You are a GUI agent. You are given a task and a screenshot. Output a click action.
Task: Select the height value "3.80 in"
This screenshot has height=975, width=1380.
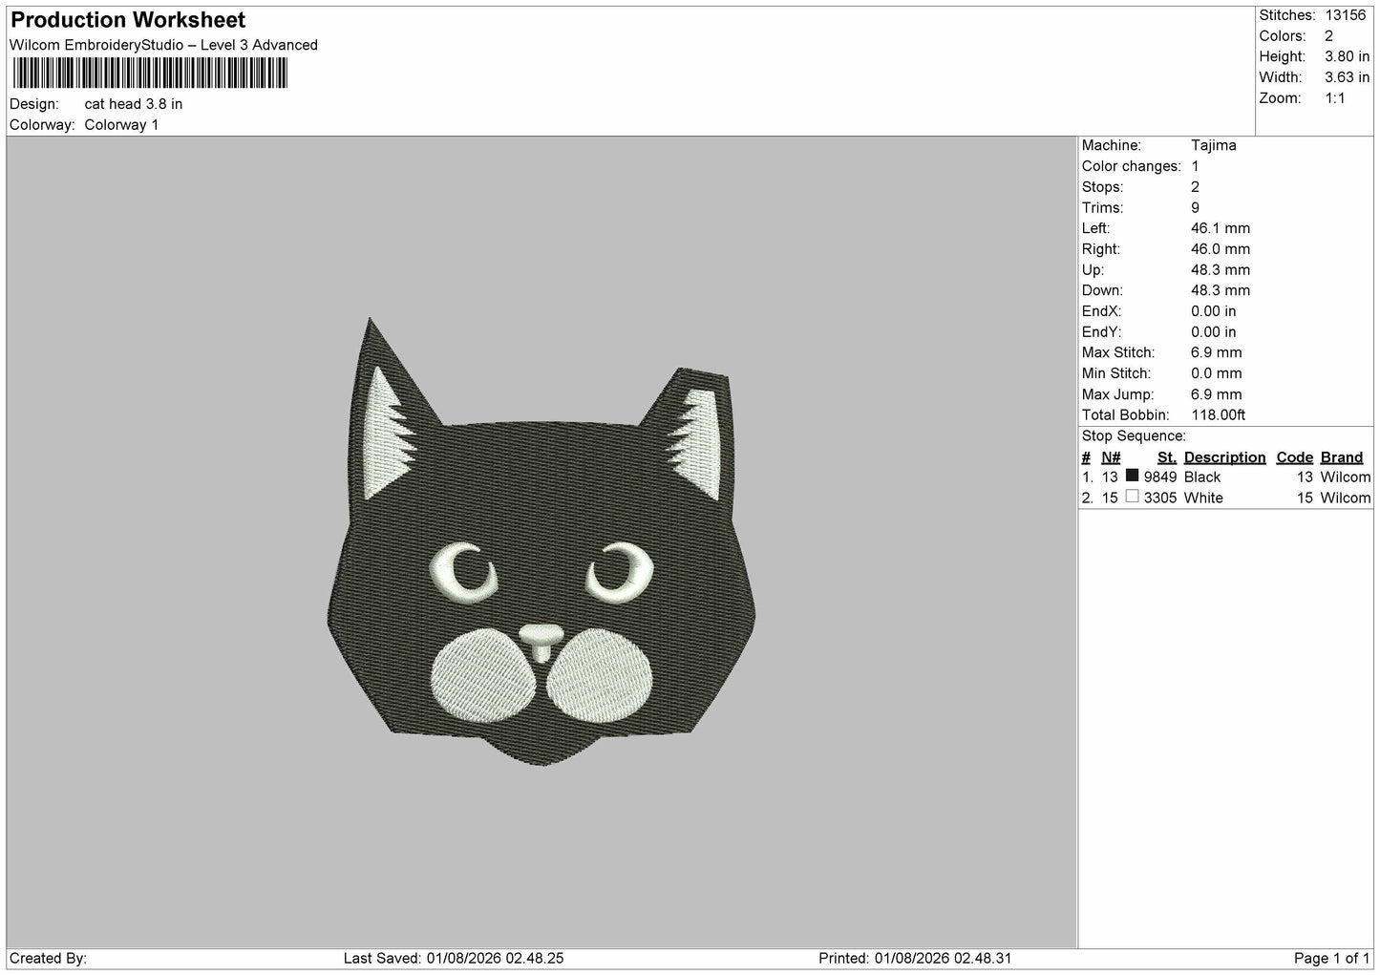click(x=1347, y=56)
